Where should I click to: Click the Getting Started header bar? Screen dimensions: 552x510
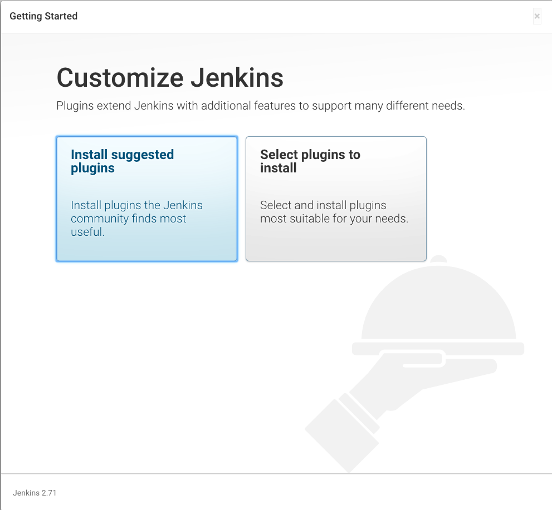276,16
